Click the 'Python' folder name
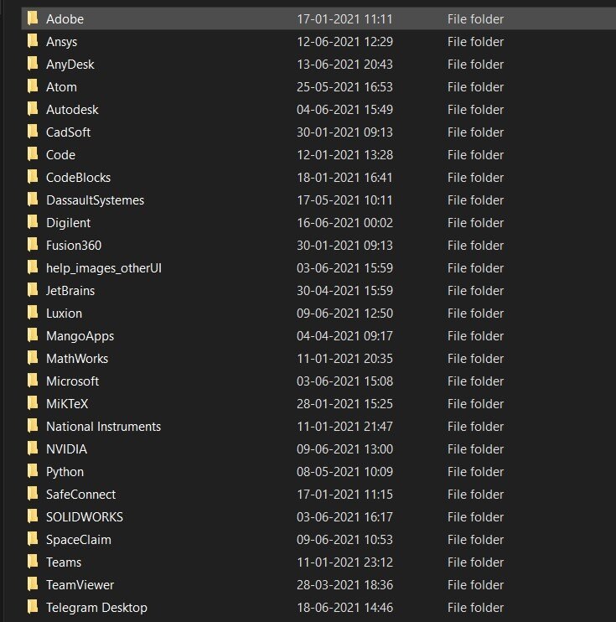This screenshot has height=622, width=616. (65, 472)
